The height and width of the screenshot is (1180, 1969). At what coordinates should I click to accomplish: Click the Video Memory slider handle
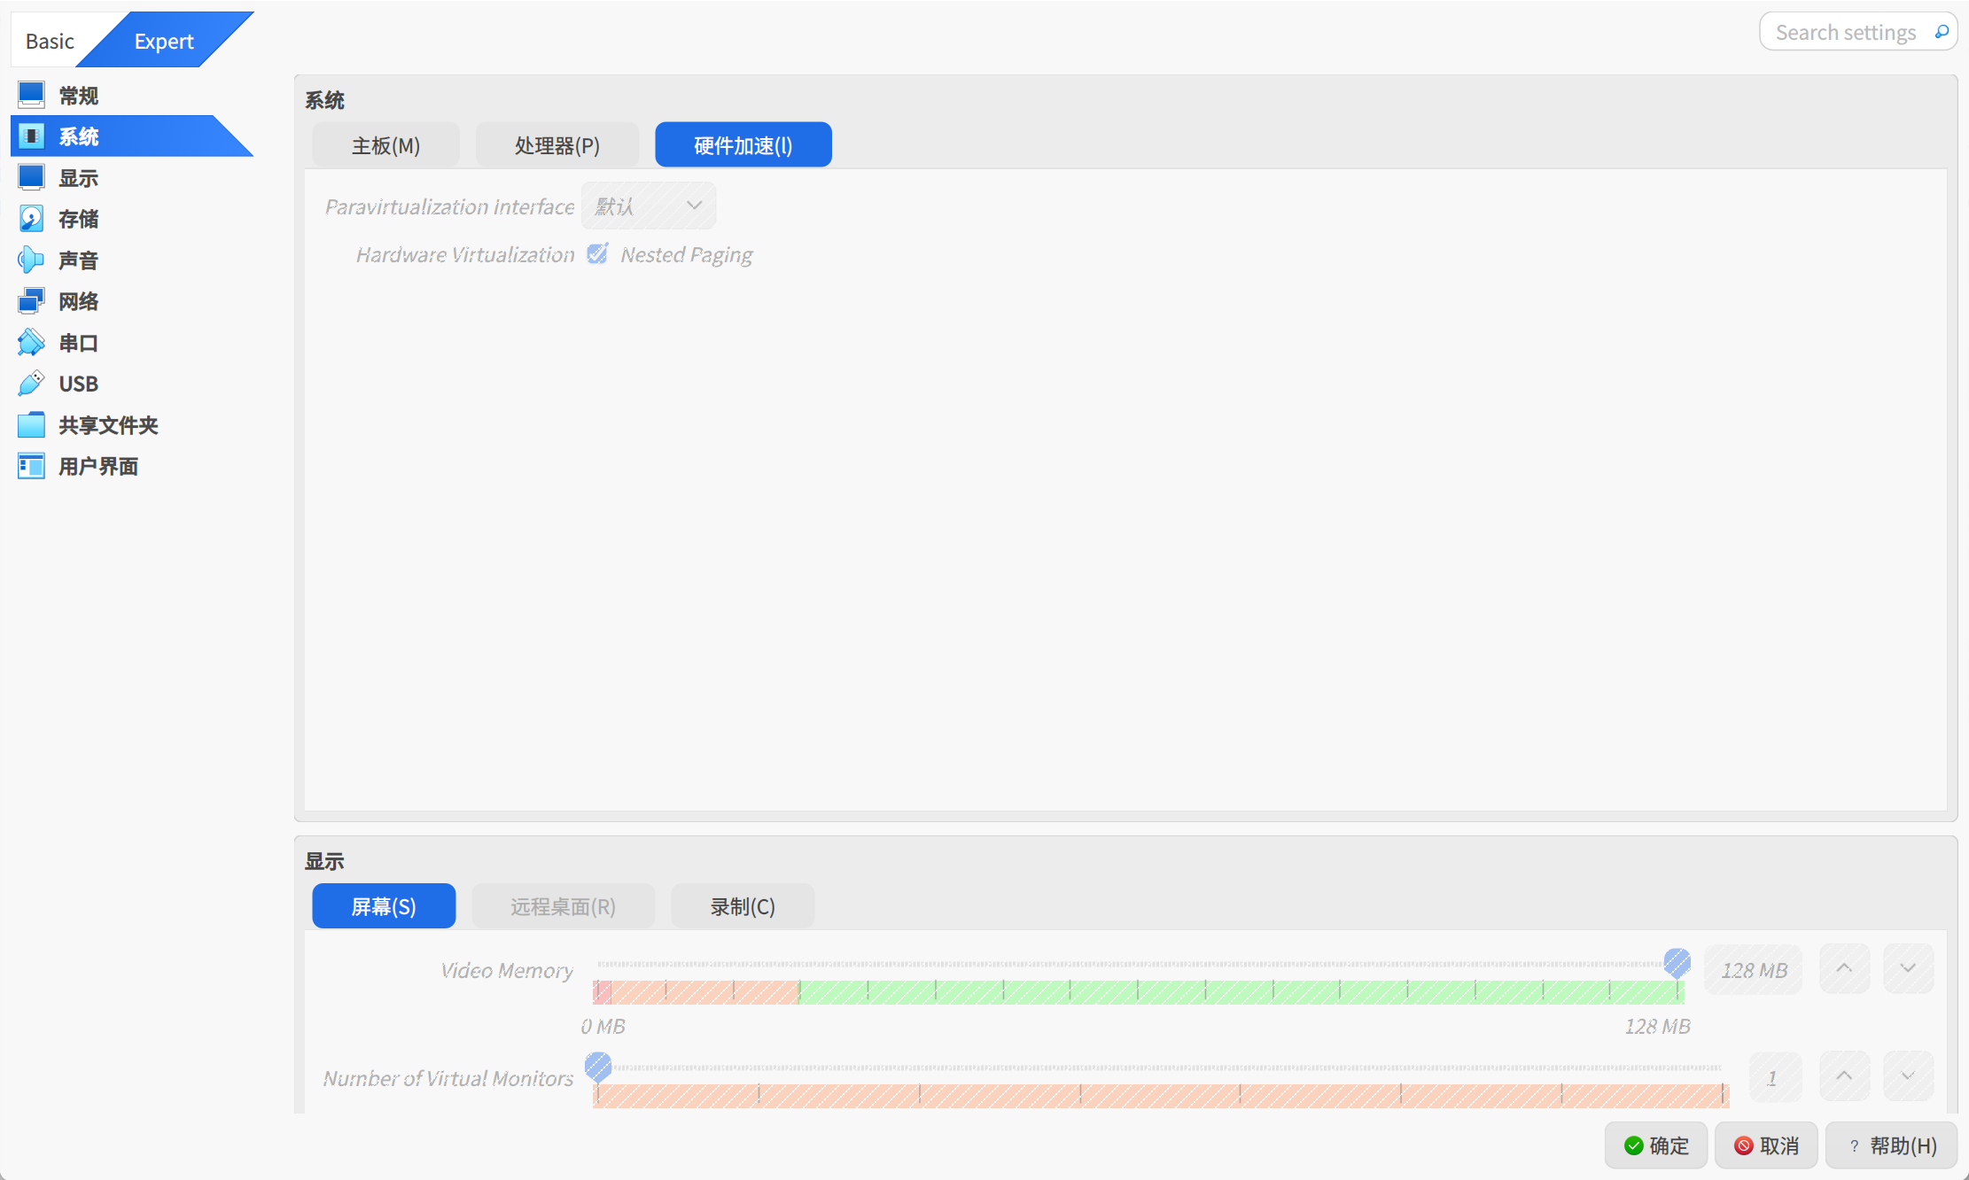point(1677,962)
